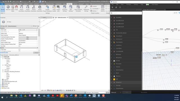The height and width of the screenshot is (101, 180).
Task: Click the Apply button in Properties palette
Action: coord(36,53)
